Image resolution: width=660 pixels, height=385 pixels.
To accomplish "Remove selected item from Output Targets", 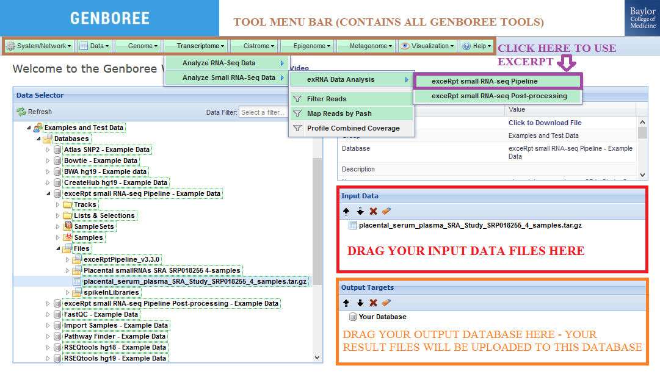I will point(373,303).
